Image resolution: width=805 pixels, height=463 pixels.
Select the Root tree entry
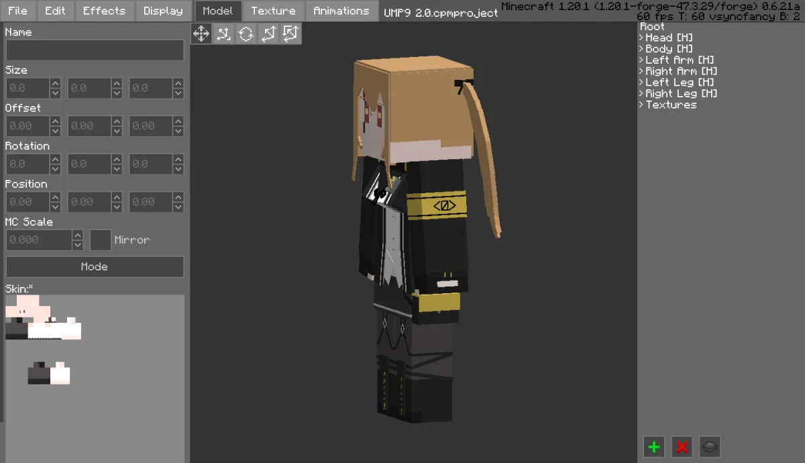tap(653, 26)
